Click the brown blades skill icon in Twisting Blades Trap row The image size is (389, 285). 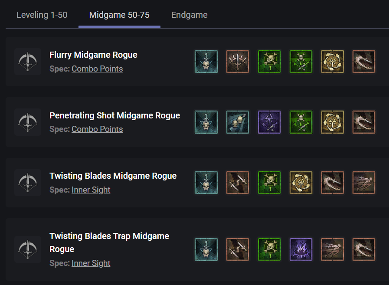[x=238, y=249]
